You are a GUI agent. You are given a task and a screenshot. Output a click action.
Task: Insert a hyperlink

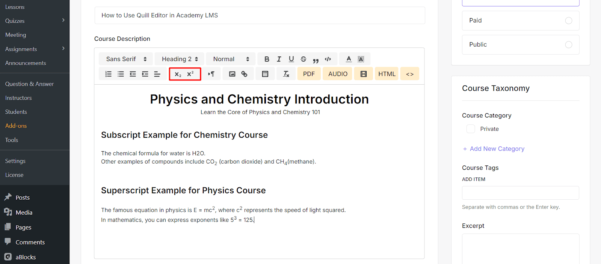pos(245,74)
